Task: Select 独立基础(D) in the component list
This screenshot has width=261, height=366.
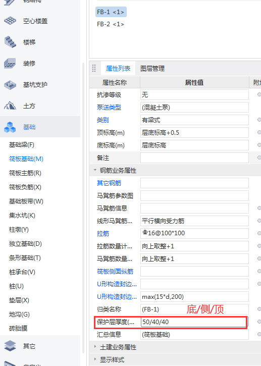Action: click(x=25, y=244)
